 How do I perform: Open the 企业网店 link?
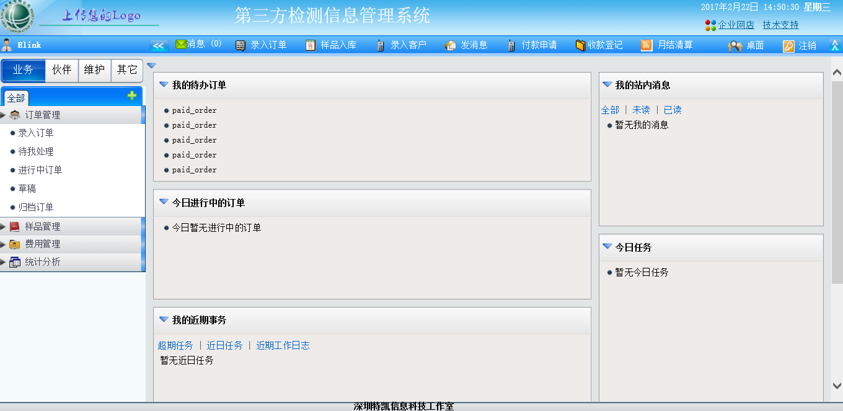click(736, 25)
